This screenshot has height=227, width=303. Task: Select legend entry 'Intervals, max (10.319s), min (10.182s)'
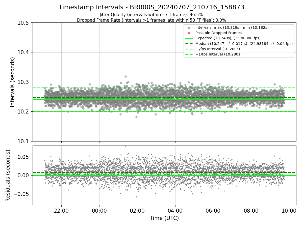coord(232,27)
